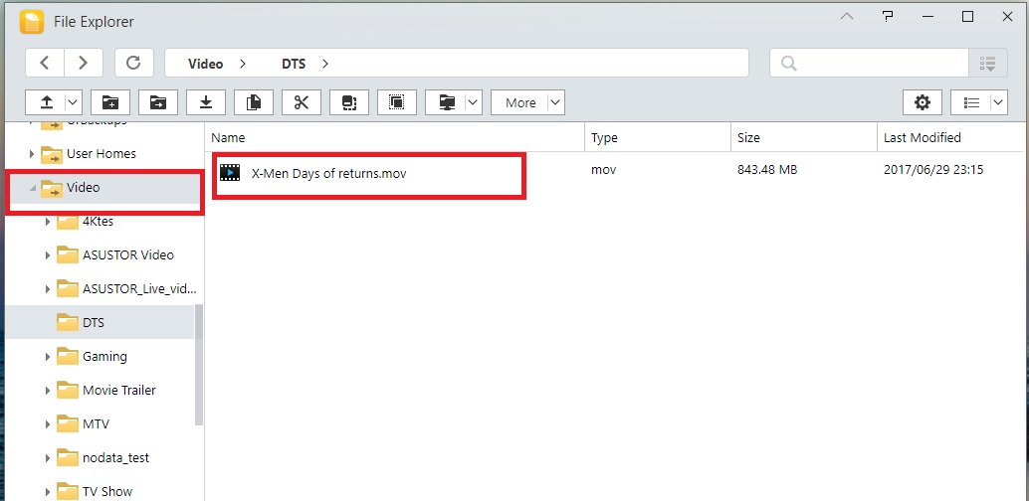Click the select all icon
The image size is (1029, 501).
click(397, 102)
